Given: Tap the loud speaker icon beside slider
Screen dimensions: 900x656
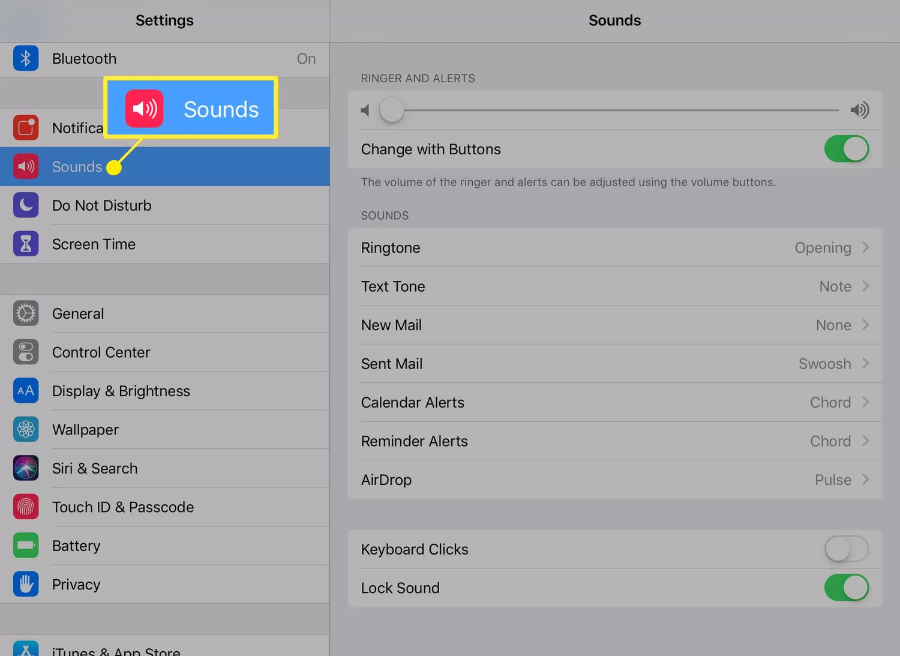Looking at the screenshot, I should pyautogui.click(x=859, y=110).
